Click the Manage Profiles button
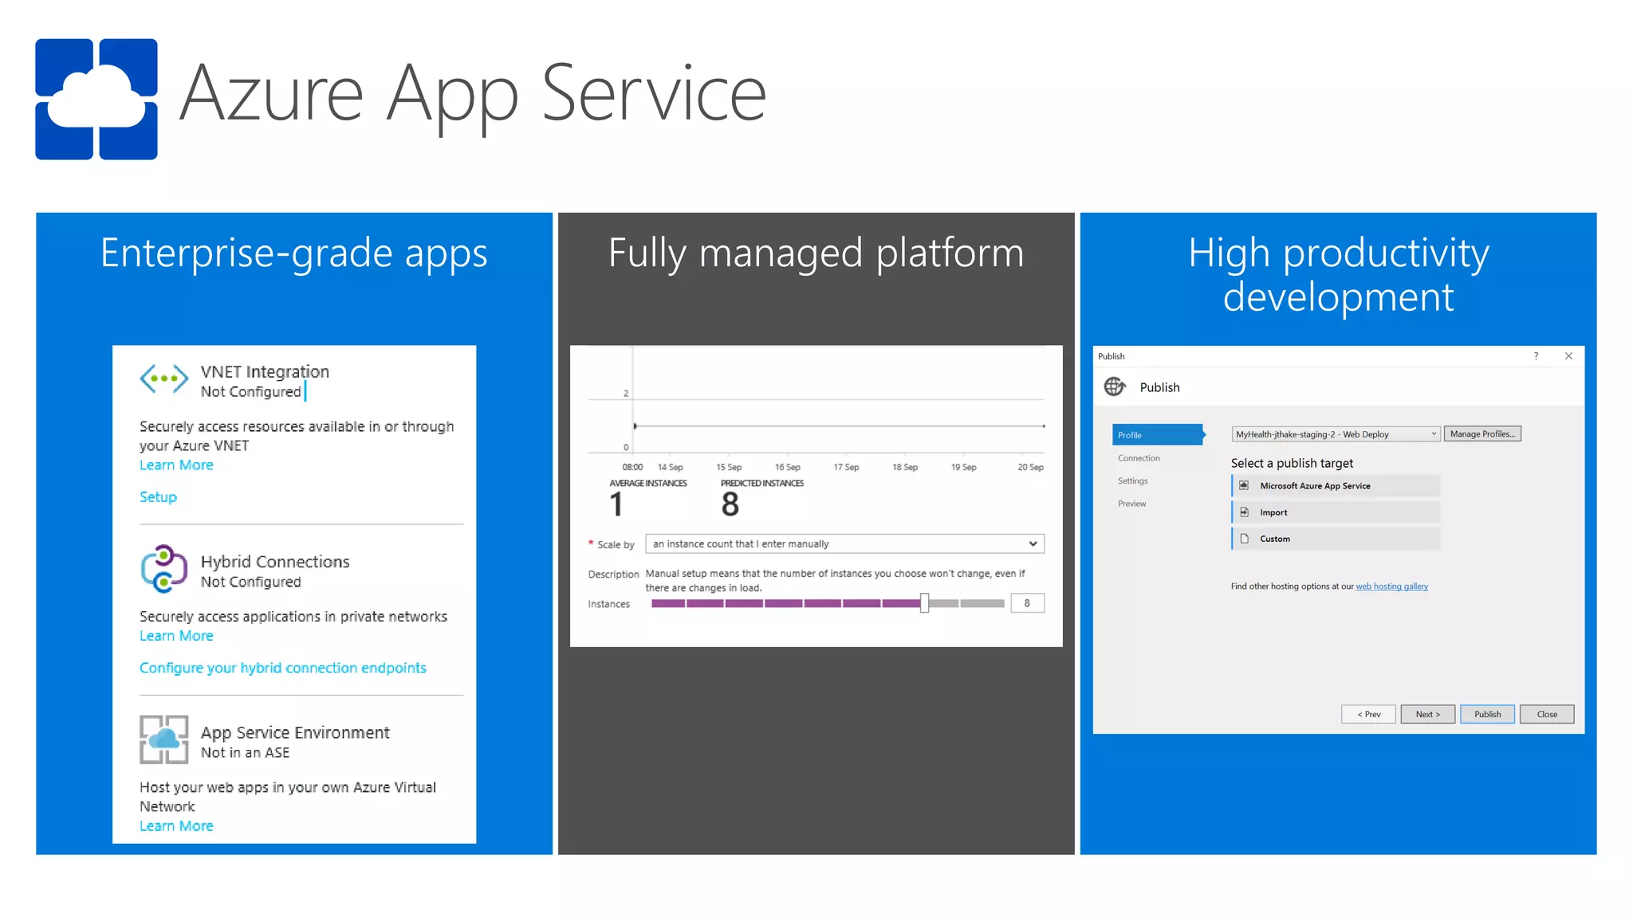The height and width of the screenshot is (918, 1633). 1482,434
